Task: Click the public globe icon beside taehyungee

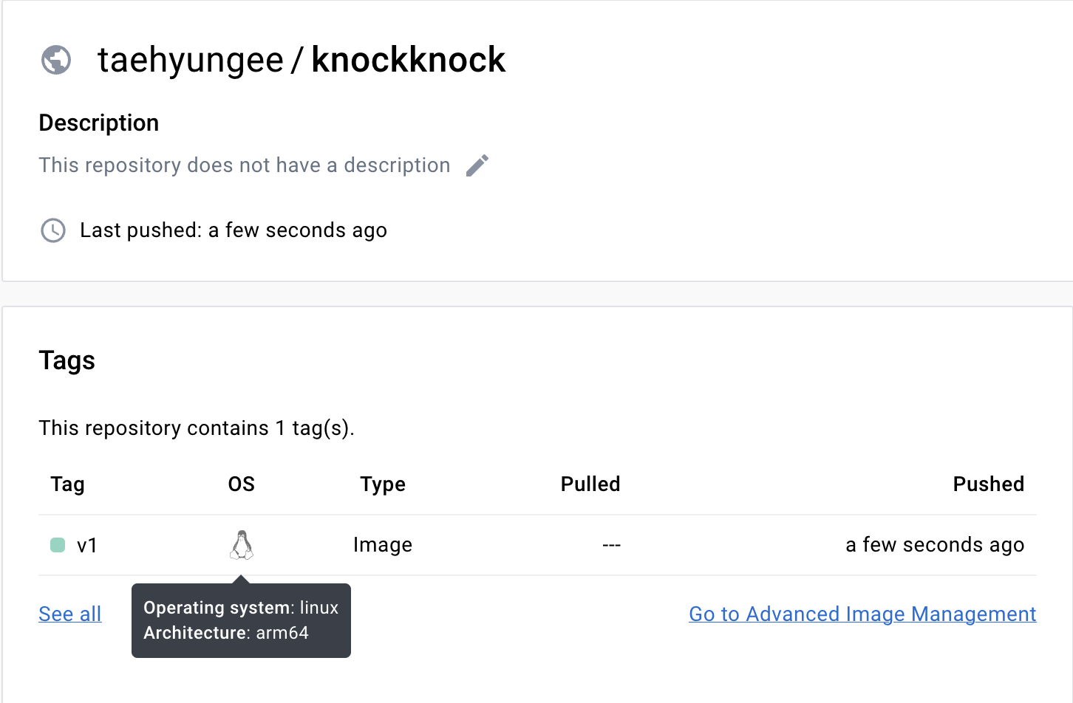Action: coord(56,60)
